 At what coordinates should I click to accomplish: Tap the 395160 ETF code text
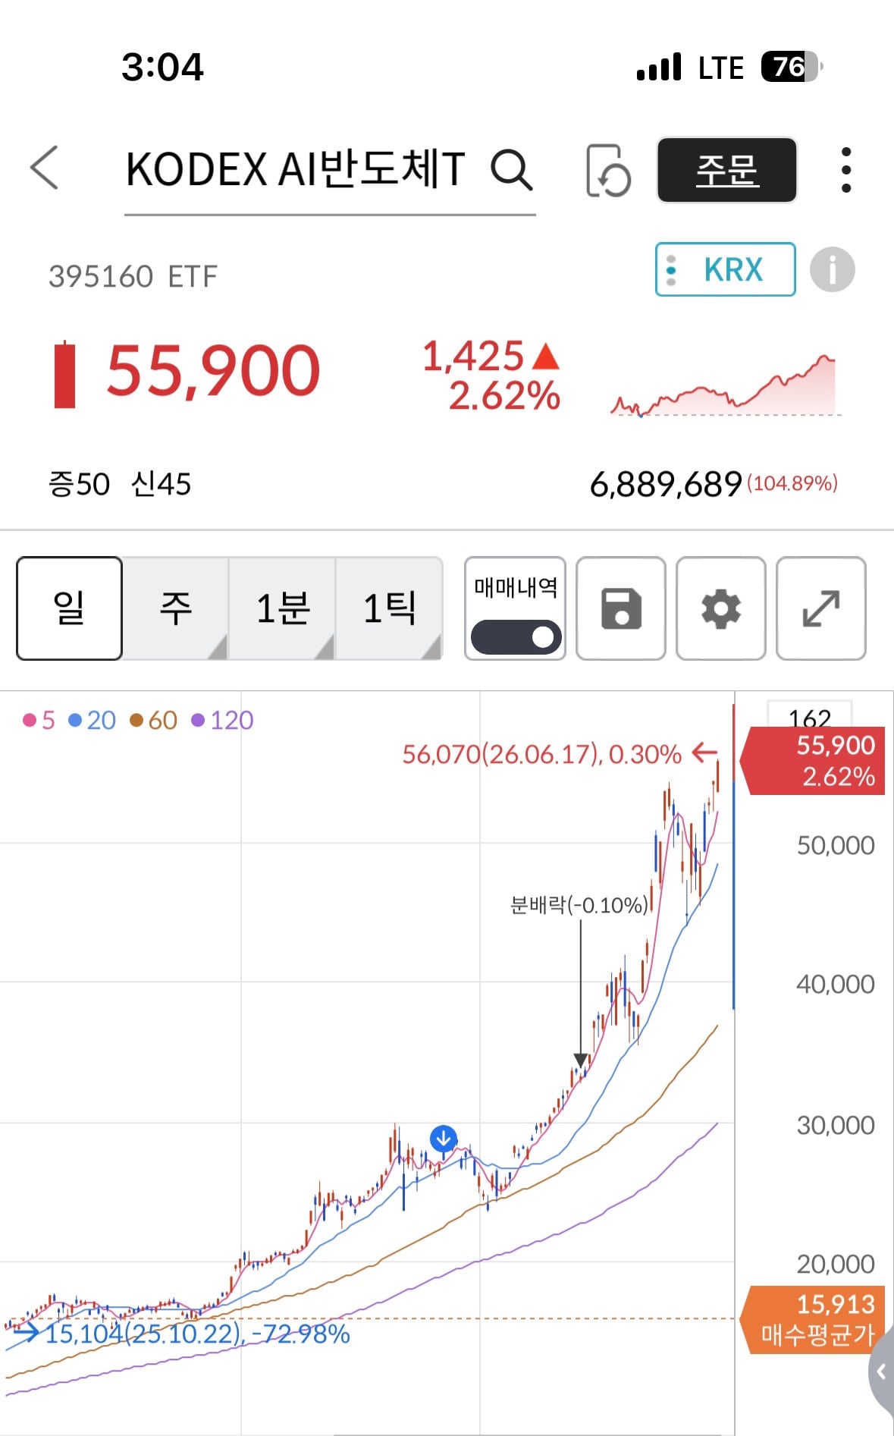(133, 277)
